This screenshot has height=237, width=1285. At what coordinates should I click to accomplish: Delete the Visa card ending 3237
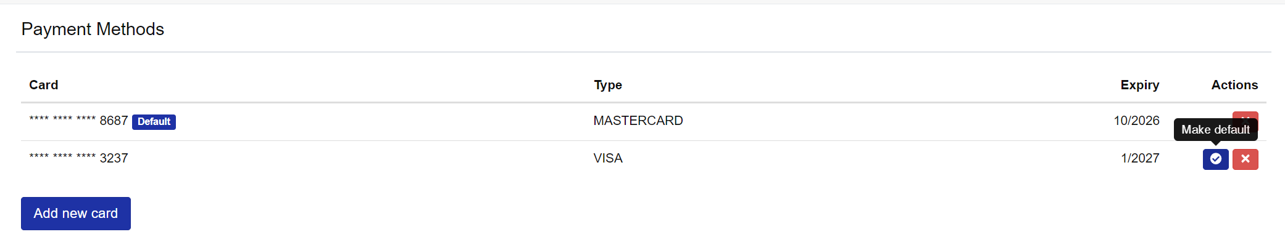click(1245, 159)
